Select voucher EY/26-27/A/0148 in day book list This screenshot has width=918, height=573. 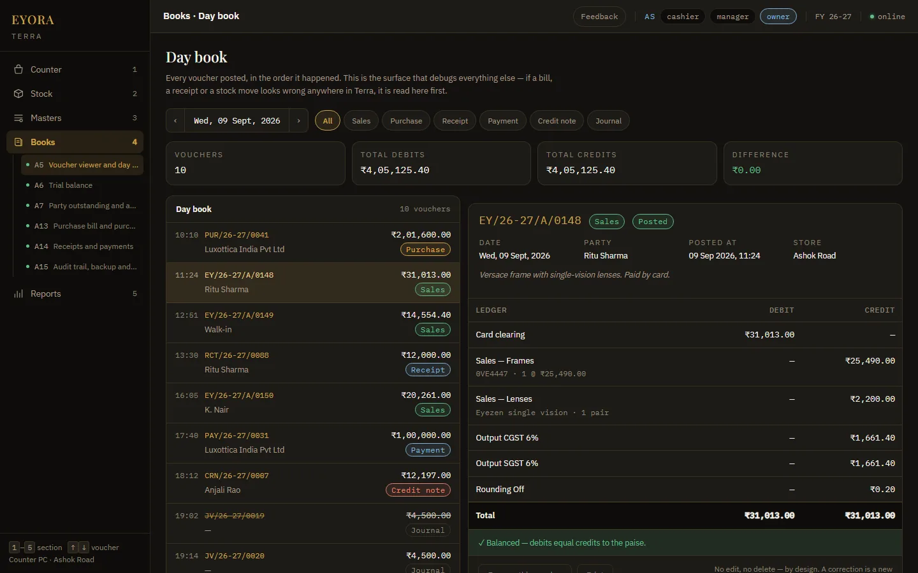(x=313, y=283)
